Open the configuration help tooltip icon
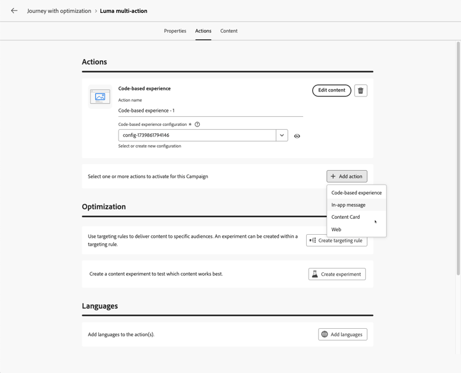The height and width of the screenshot is (373, 461). [197, 124]
